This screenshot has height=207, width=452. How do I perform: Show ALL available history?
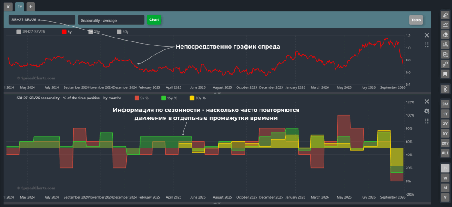point(445,153)
